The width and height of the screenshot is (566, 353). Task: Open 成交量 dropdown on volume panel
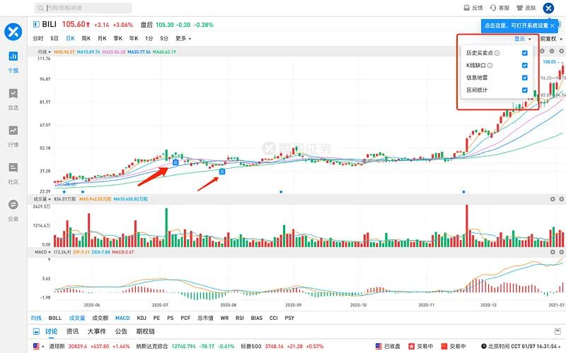tap(42, 199)
